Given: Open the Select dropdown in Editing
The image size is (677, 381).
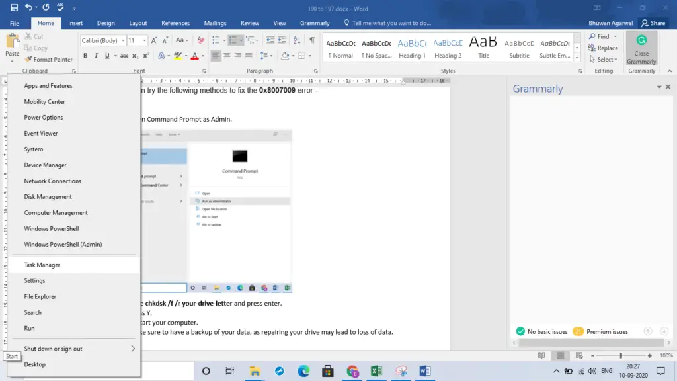Looking at the screenshot, I should [604, 59].
